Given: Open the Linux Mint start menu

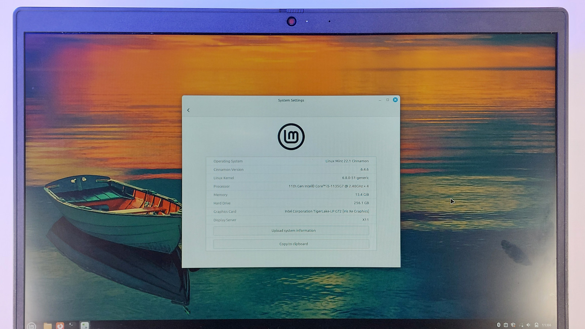Looking at the screenshot, I should 31,325.
